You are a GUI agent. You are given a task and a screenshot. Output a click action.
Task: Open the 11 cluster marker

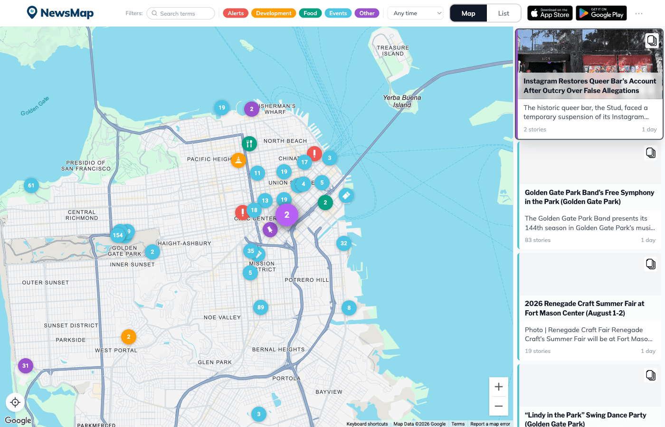pos(257,173)
